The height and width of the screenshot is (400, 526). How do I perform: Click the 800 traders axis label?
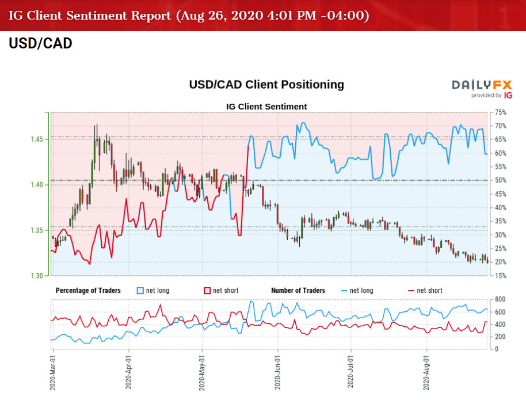(x=500, y=299)
